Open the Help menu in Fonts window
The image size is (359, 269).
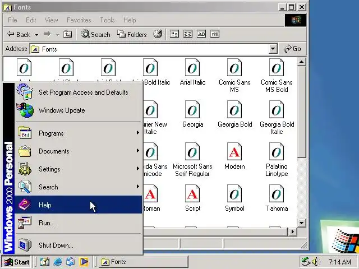coord(130,20)
